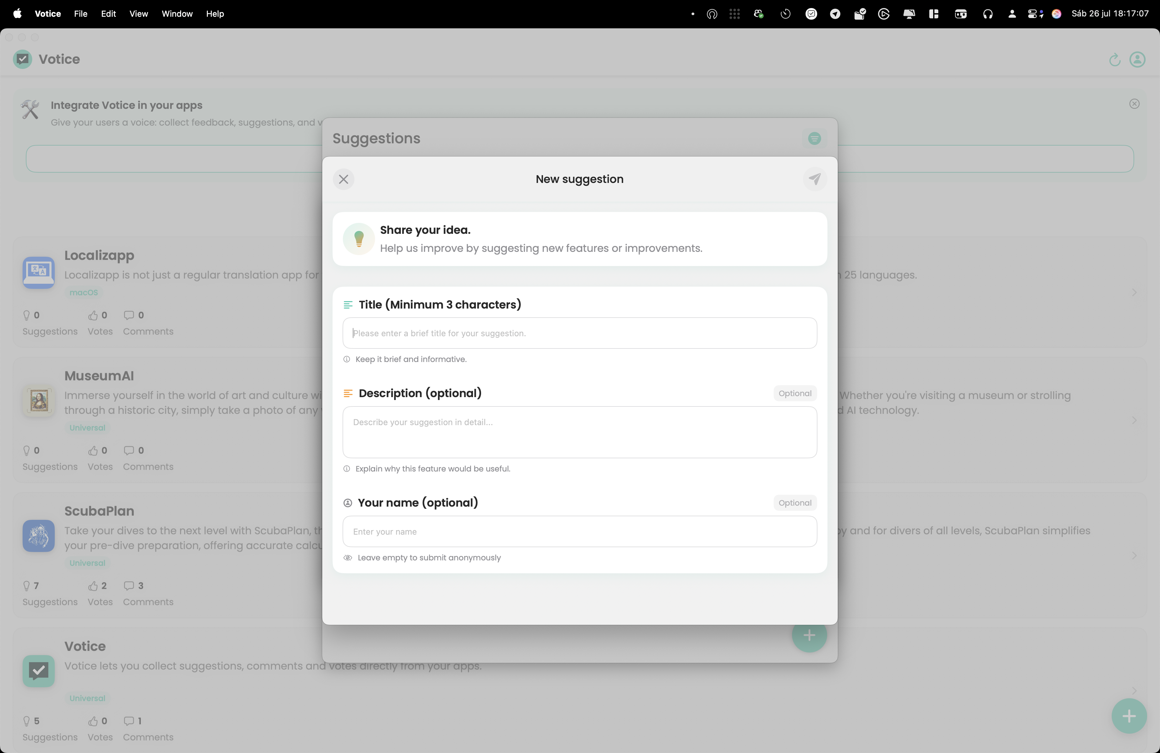Close the New suggestion dialog
This screenshot has height=753, width=1160.
click(x=343, y=179)
